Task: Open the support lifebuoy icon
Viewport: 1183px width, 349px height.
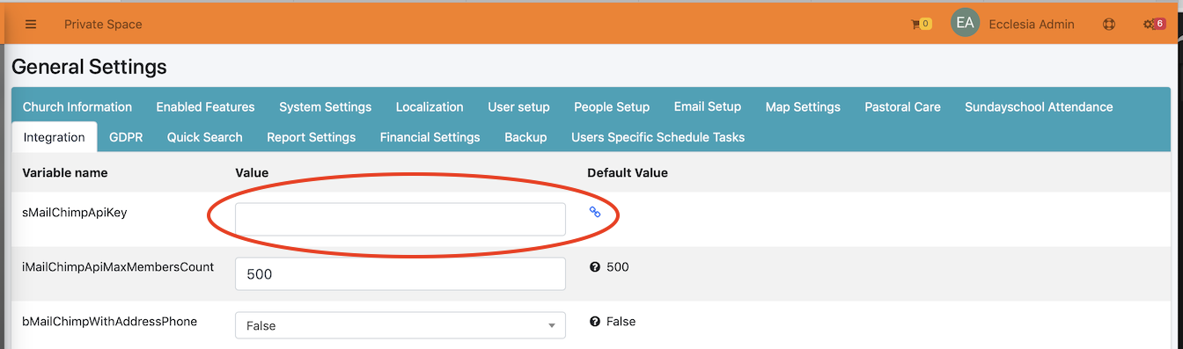Action: [x=1109, y=25]
